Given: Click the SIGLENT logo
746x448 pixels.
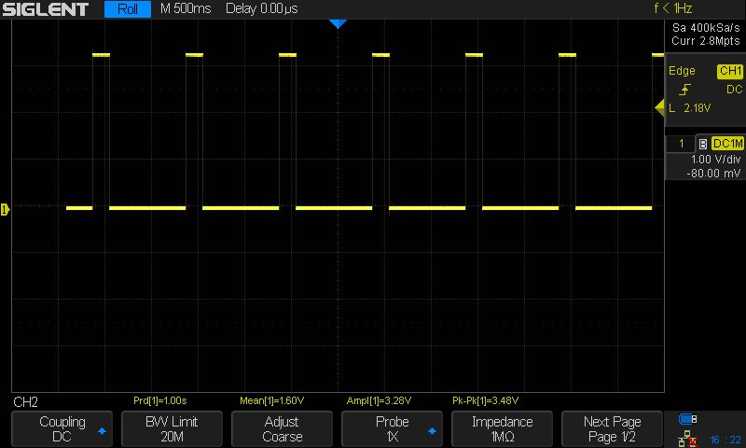Looking at the screenshot, I should coord(45,9).
